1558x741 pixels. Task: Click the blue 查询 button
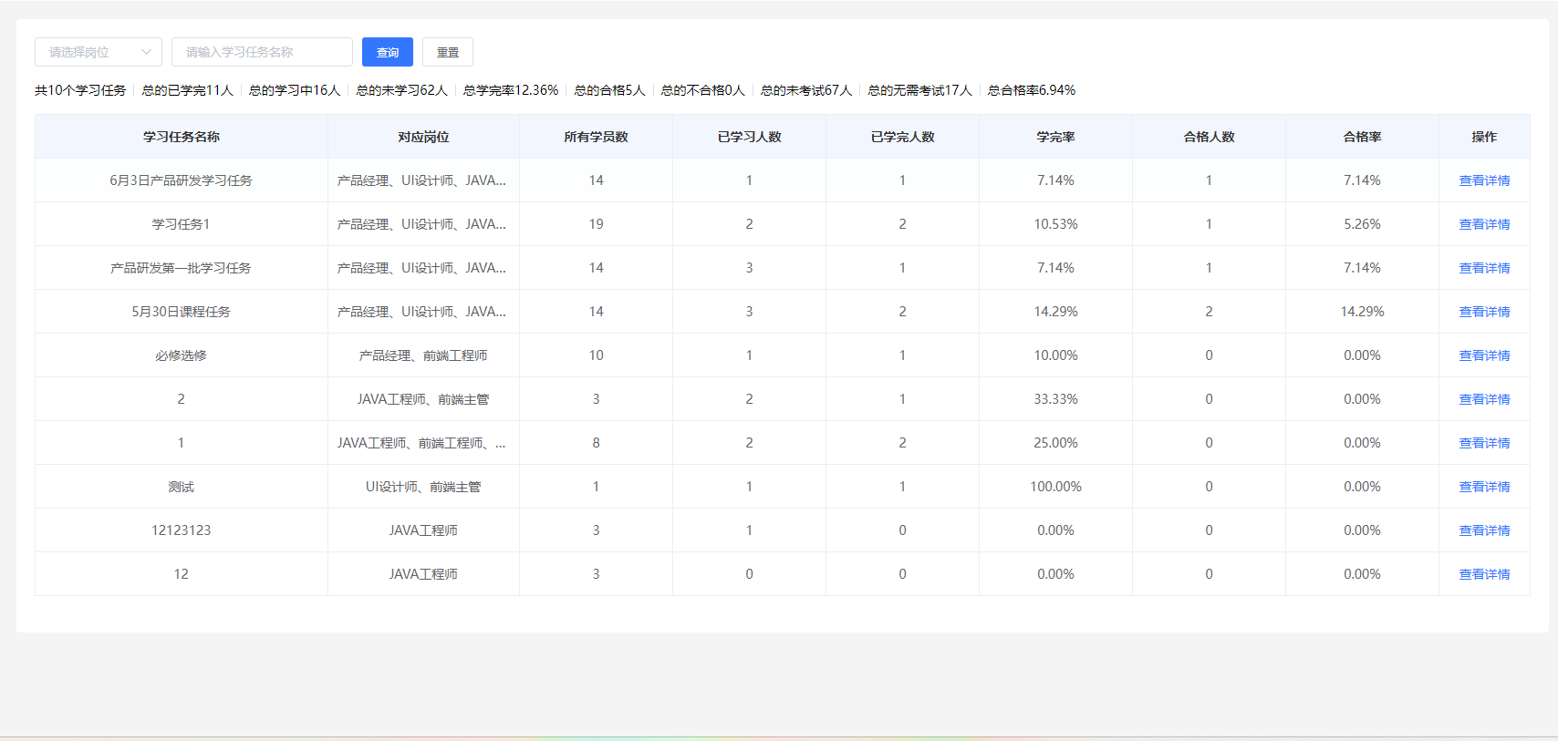click(x=388, y=52)
